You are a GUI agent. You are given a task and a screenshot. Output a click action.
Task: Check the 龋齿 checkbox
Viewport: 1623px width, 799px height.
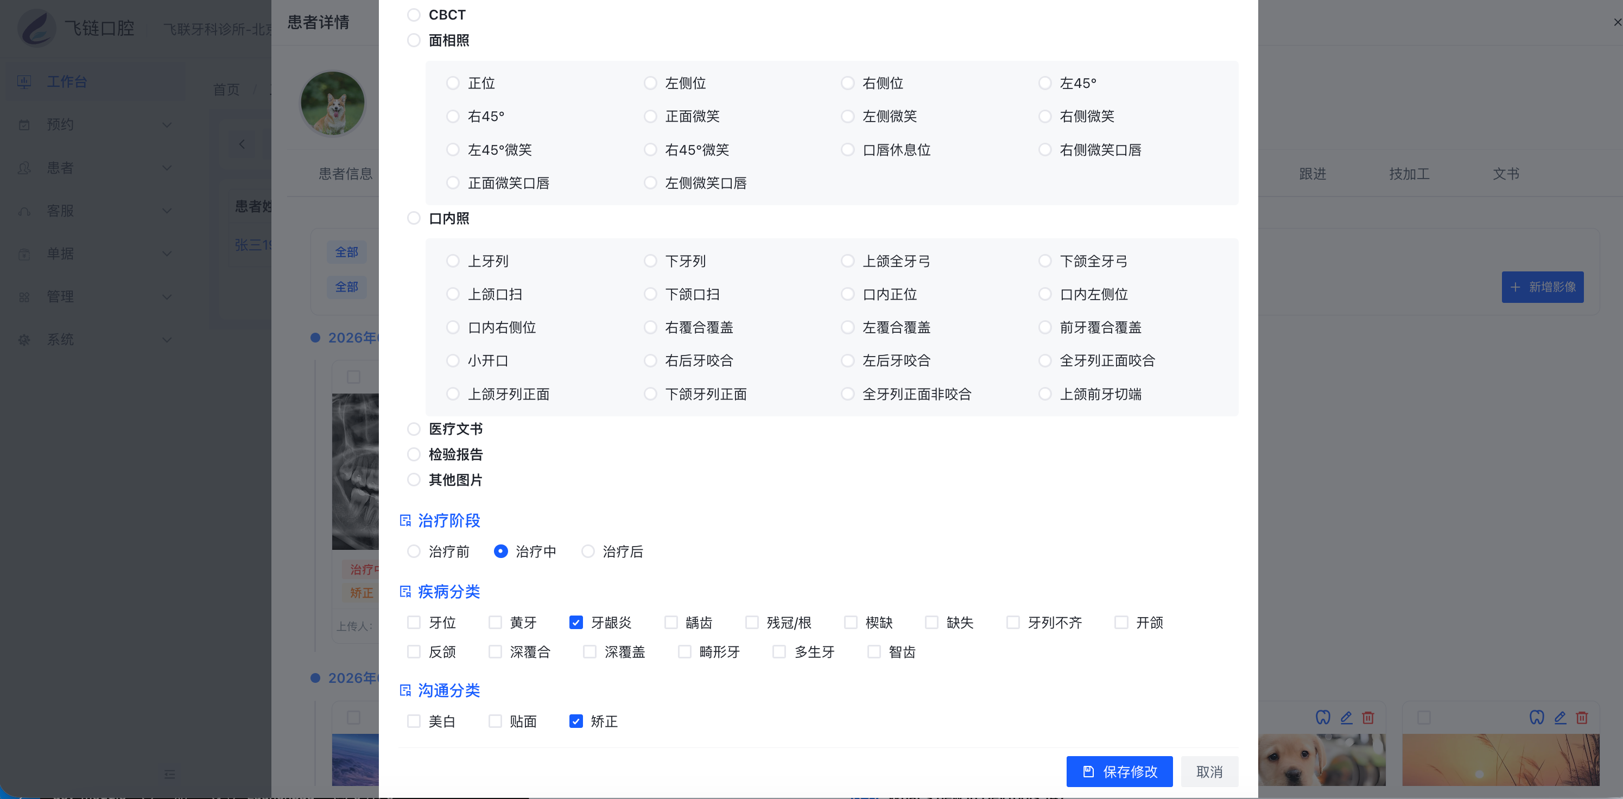(671, 623)
